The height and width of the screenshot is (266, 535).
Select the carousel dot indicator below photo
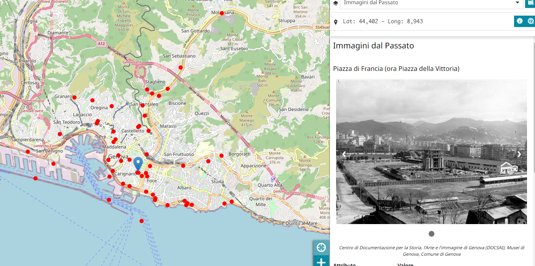tap(431, 234)
